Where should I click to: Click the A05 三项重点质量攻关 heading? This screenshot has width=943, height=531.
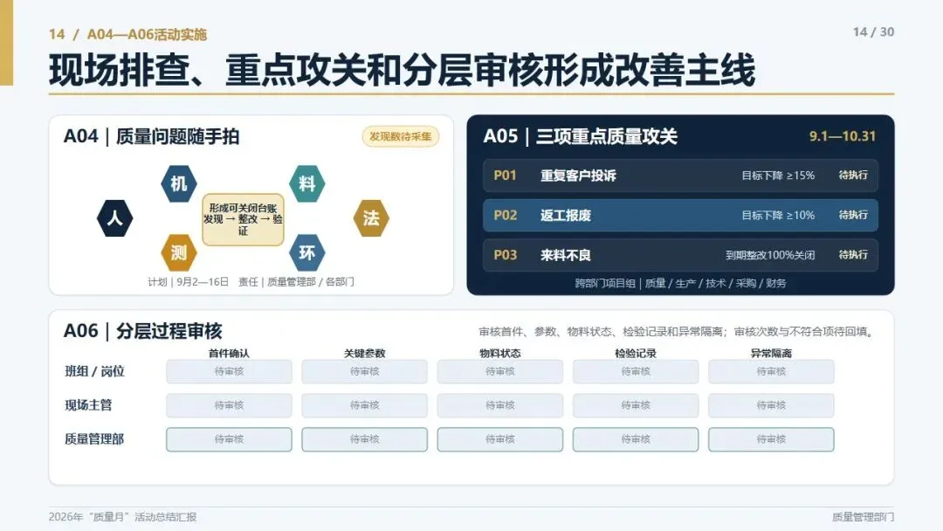[581, 136]
